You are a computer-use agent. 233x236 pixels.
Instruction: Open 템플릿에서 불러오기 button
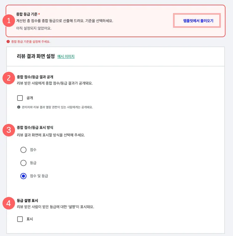[197, 21]
